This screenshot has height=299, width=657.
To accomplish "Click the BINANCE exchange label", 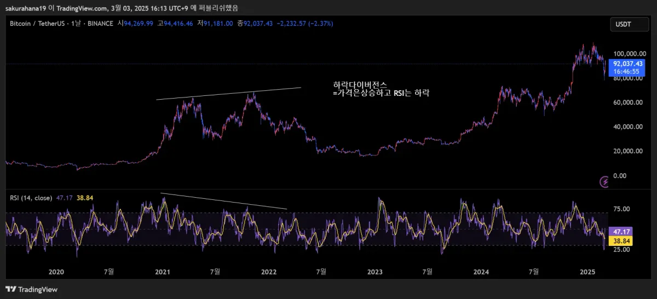I will click(100, 24).
